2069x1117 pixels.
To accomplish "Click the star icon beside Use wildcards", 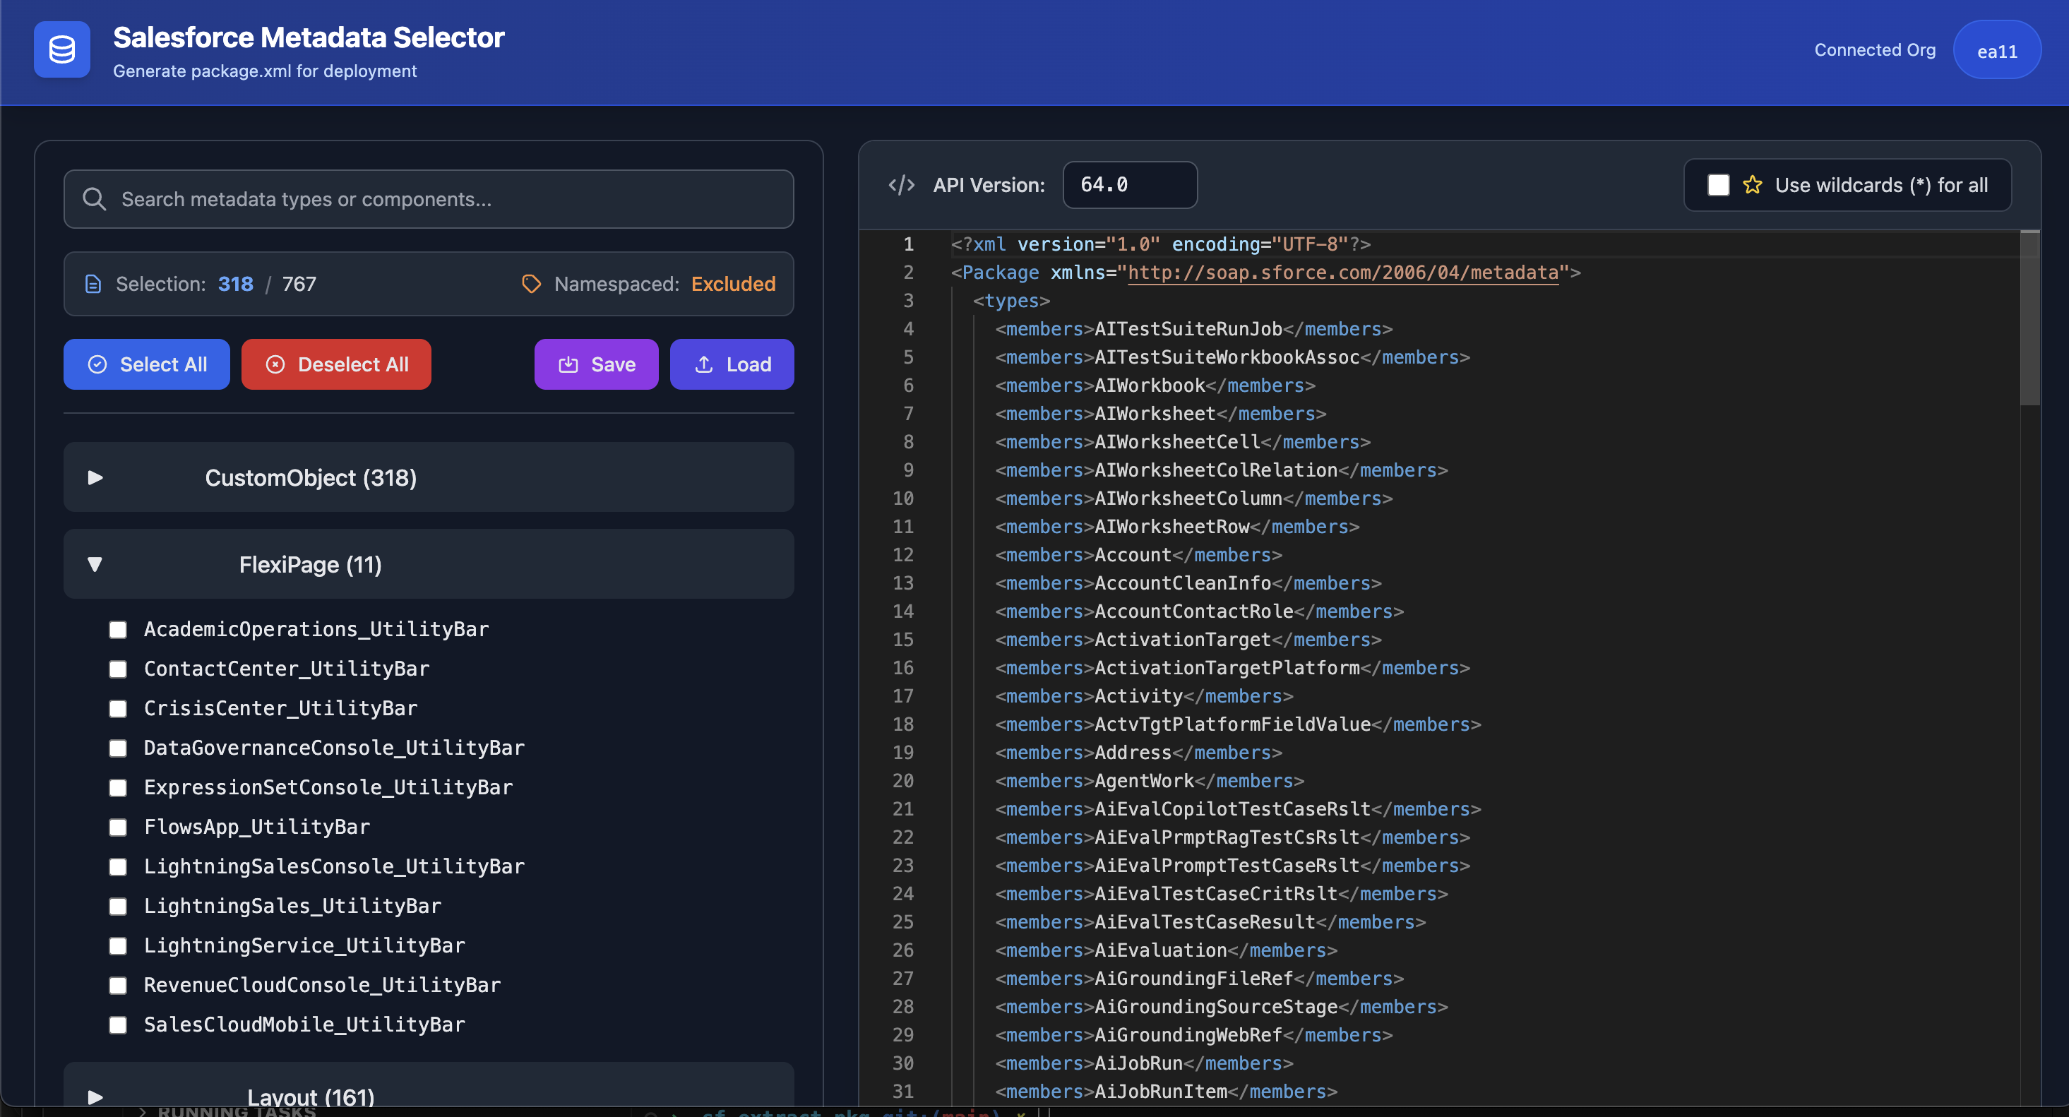I will coord(1753,185).
